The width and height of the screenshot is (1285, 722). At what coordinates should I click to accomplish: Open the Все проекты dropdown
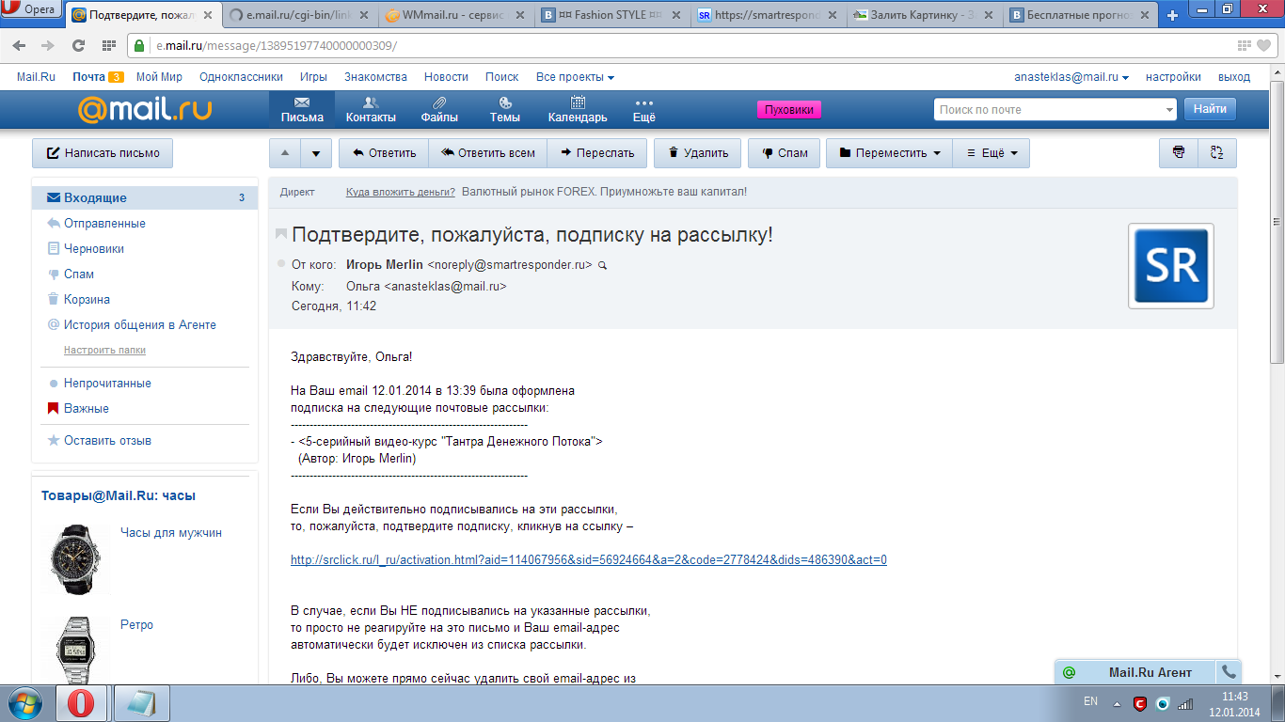pos(575,77)
